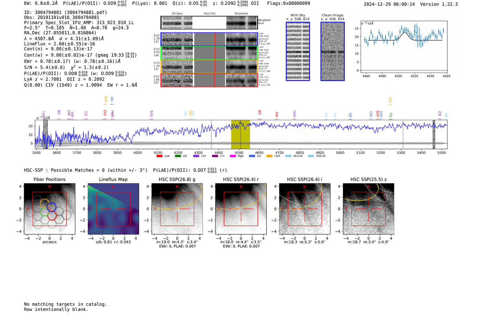
Task: Click the blue Hγ legend swatch
Action: (x=252, y=156)
